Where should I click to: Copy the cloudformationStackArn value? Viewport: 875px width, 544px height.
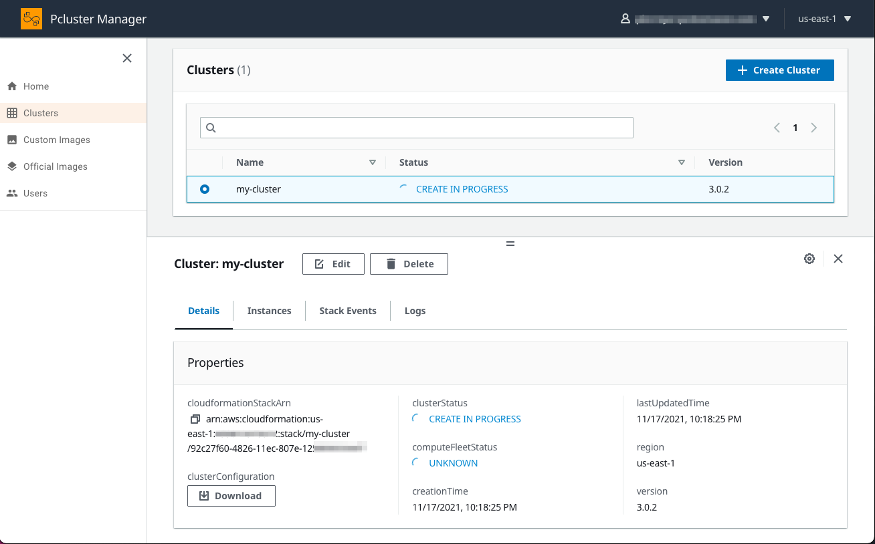tap(195, 419)
